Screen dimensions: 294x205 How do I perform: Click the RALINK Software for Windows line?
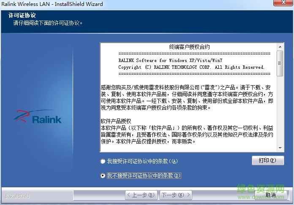[170, 60]
